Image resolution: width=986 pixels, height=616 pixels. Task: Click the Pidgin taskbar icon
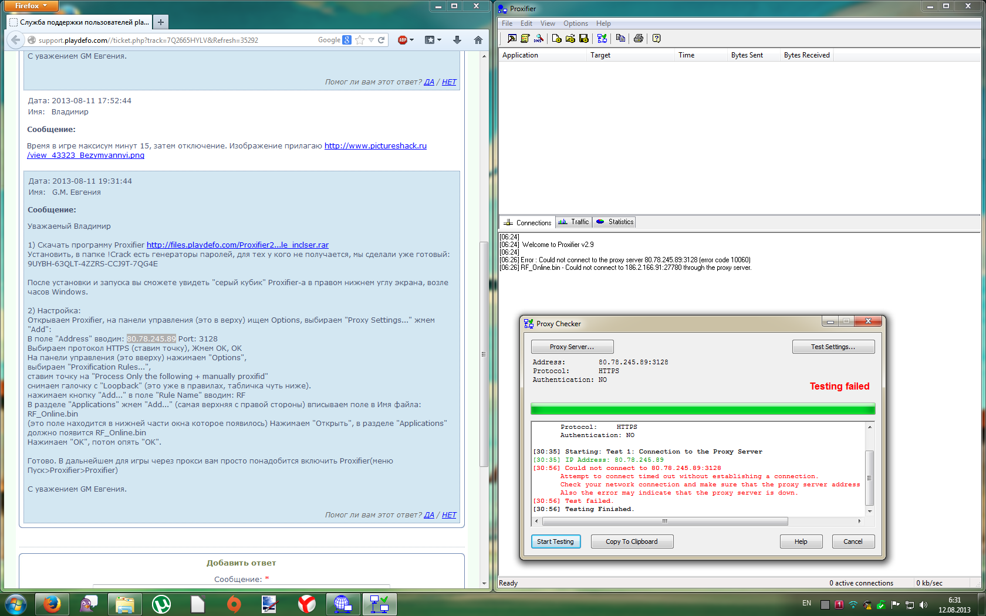coord(89,604)
